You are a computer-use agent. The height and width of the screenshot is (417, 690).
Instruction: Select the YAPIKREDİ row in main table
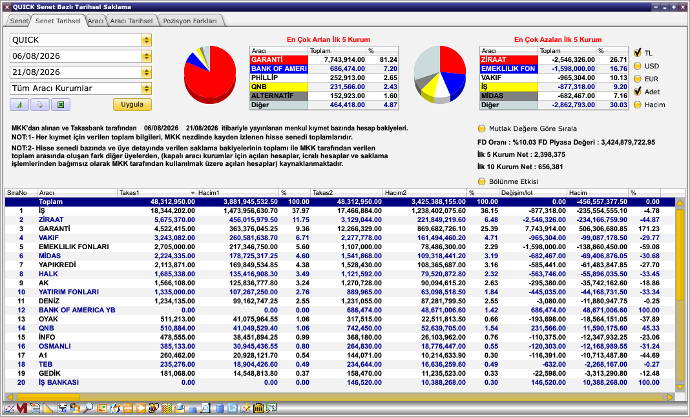click(x=339, y=265)
